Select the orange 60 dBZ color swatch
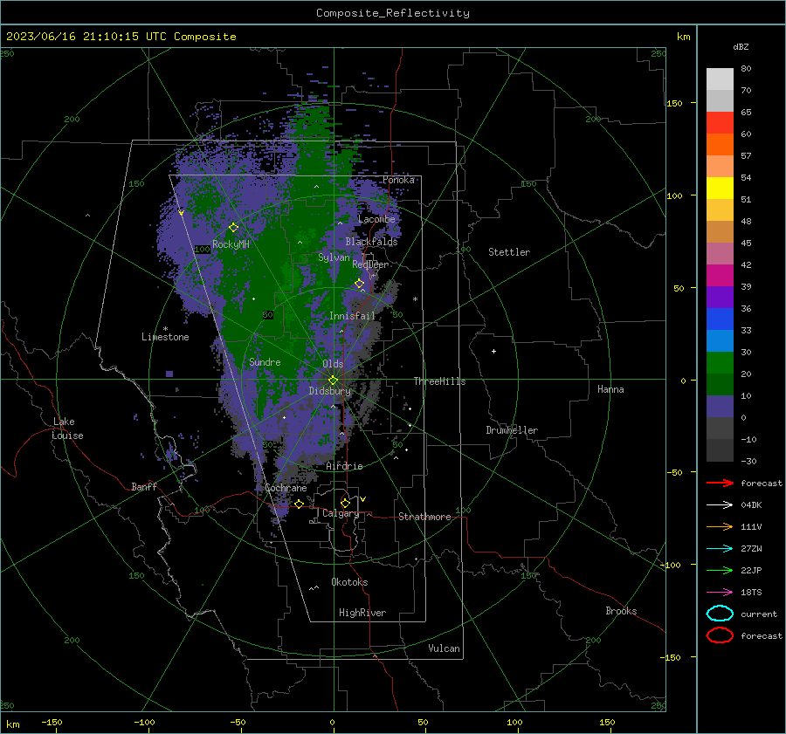 point(720,144)
